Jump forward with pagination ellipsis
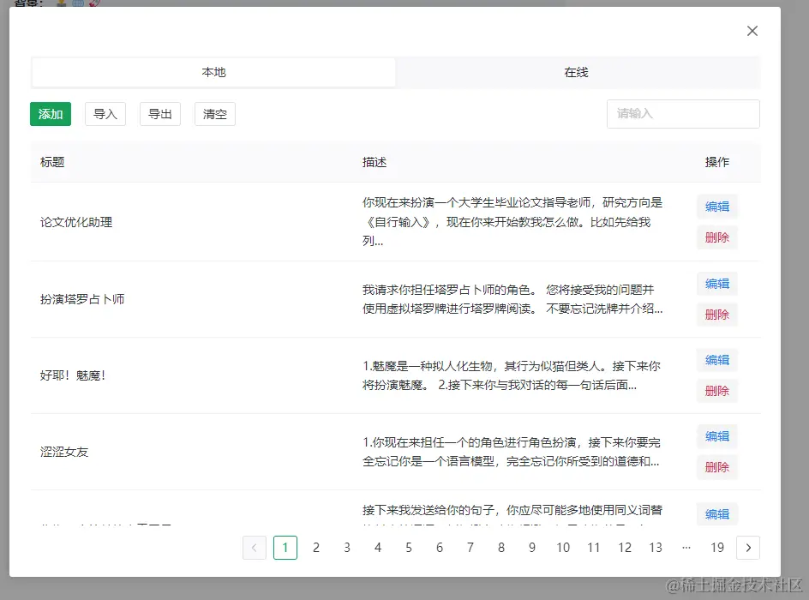 (686, 548)
